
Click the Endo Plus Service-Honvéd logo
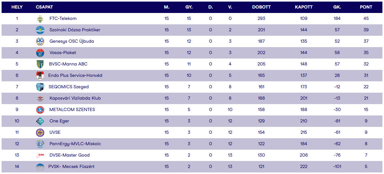[40, 76]
